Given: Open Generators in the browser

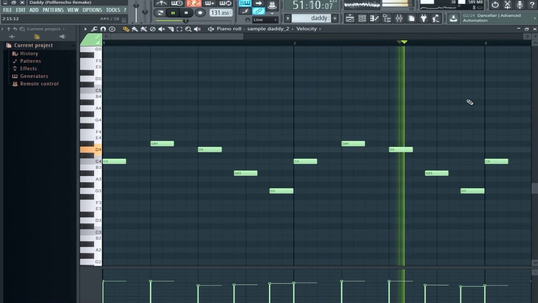Looking at the screenshot, I should [34, 76].
